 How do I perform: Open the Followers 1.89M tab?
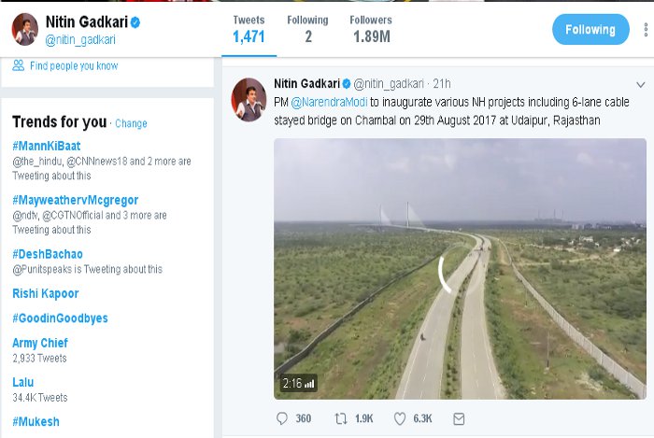coord(371,30)
